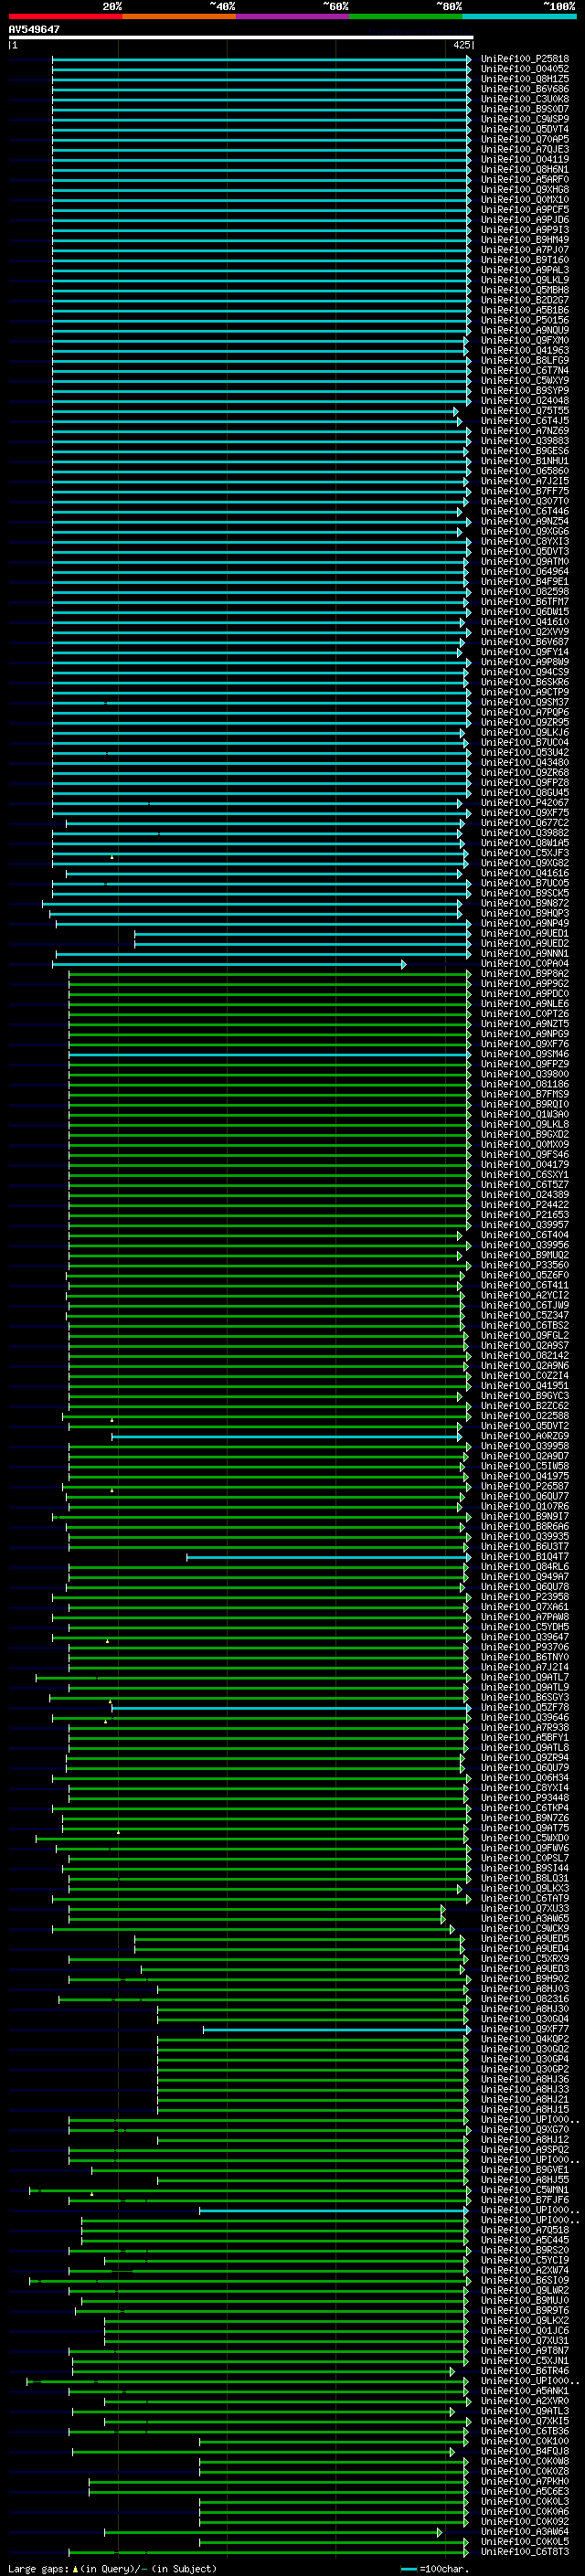Select the label UniRef100_B9HM49
The width and height of the screenshot is (585, 2576).
tap(525, 240)
